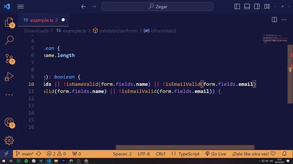This screenshot has height=164, width=293.
Task: Switch to Photoshop on the taskbar
Action: [x=41, y=161]
